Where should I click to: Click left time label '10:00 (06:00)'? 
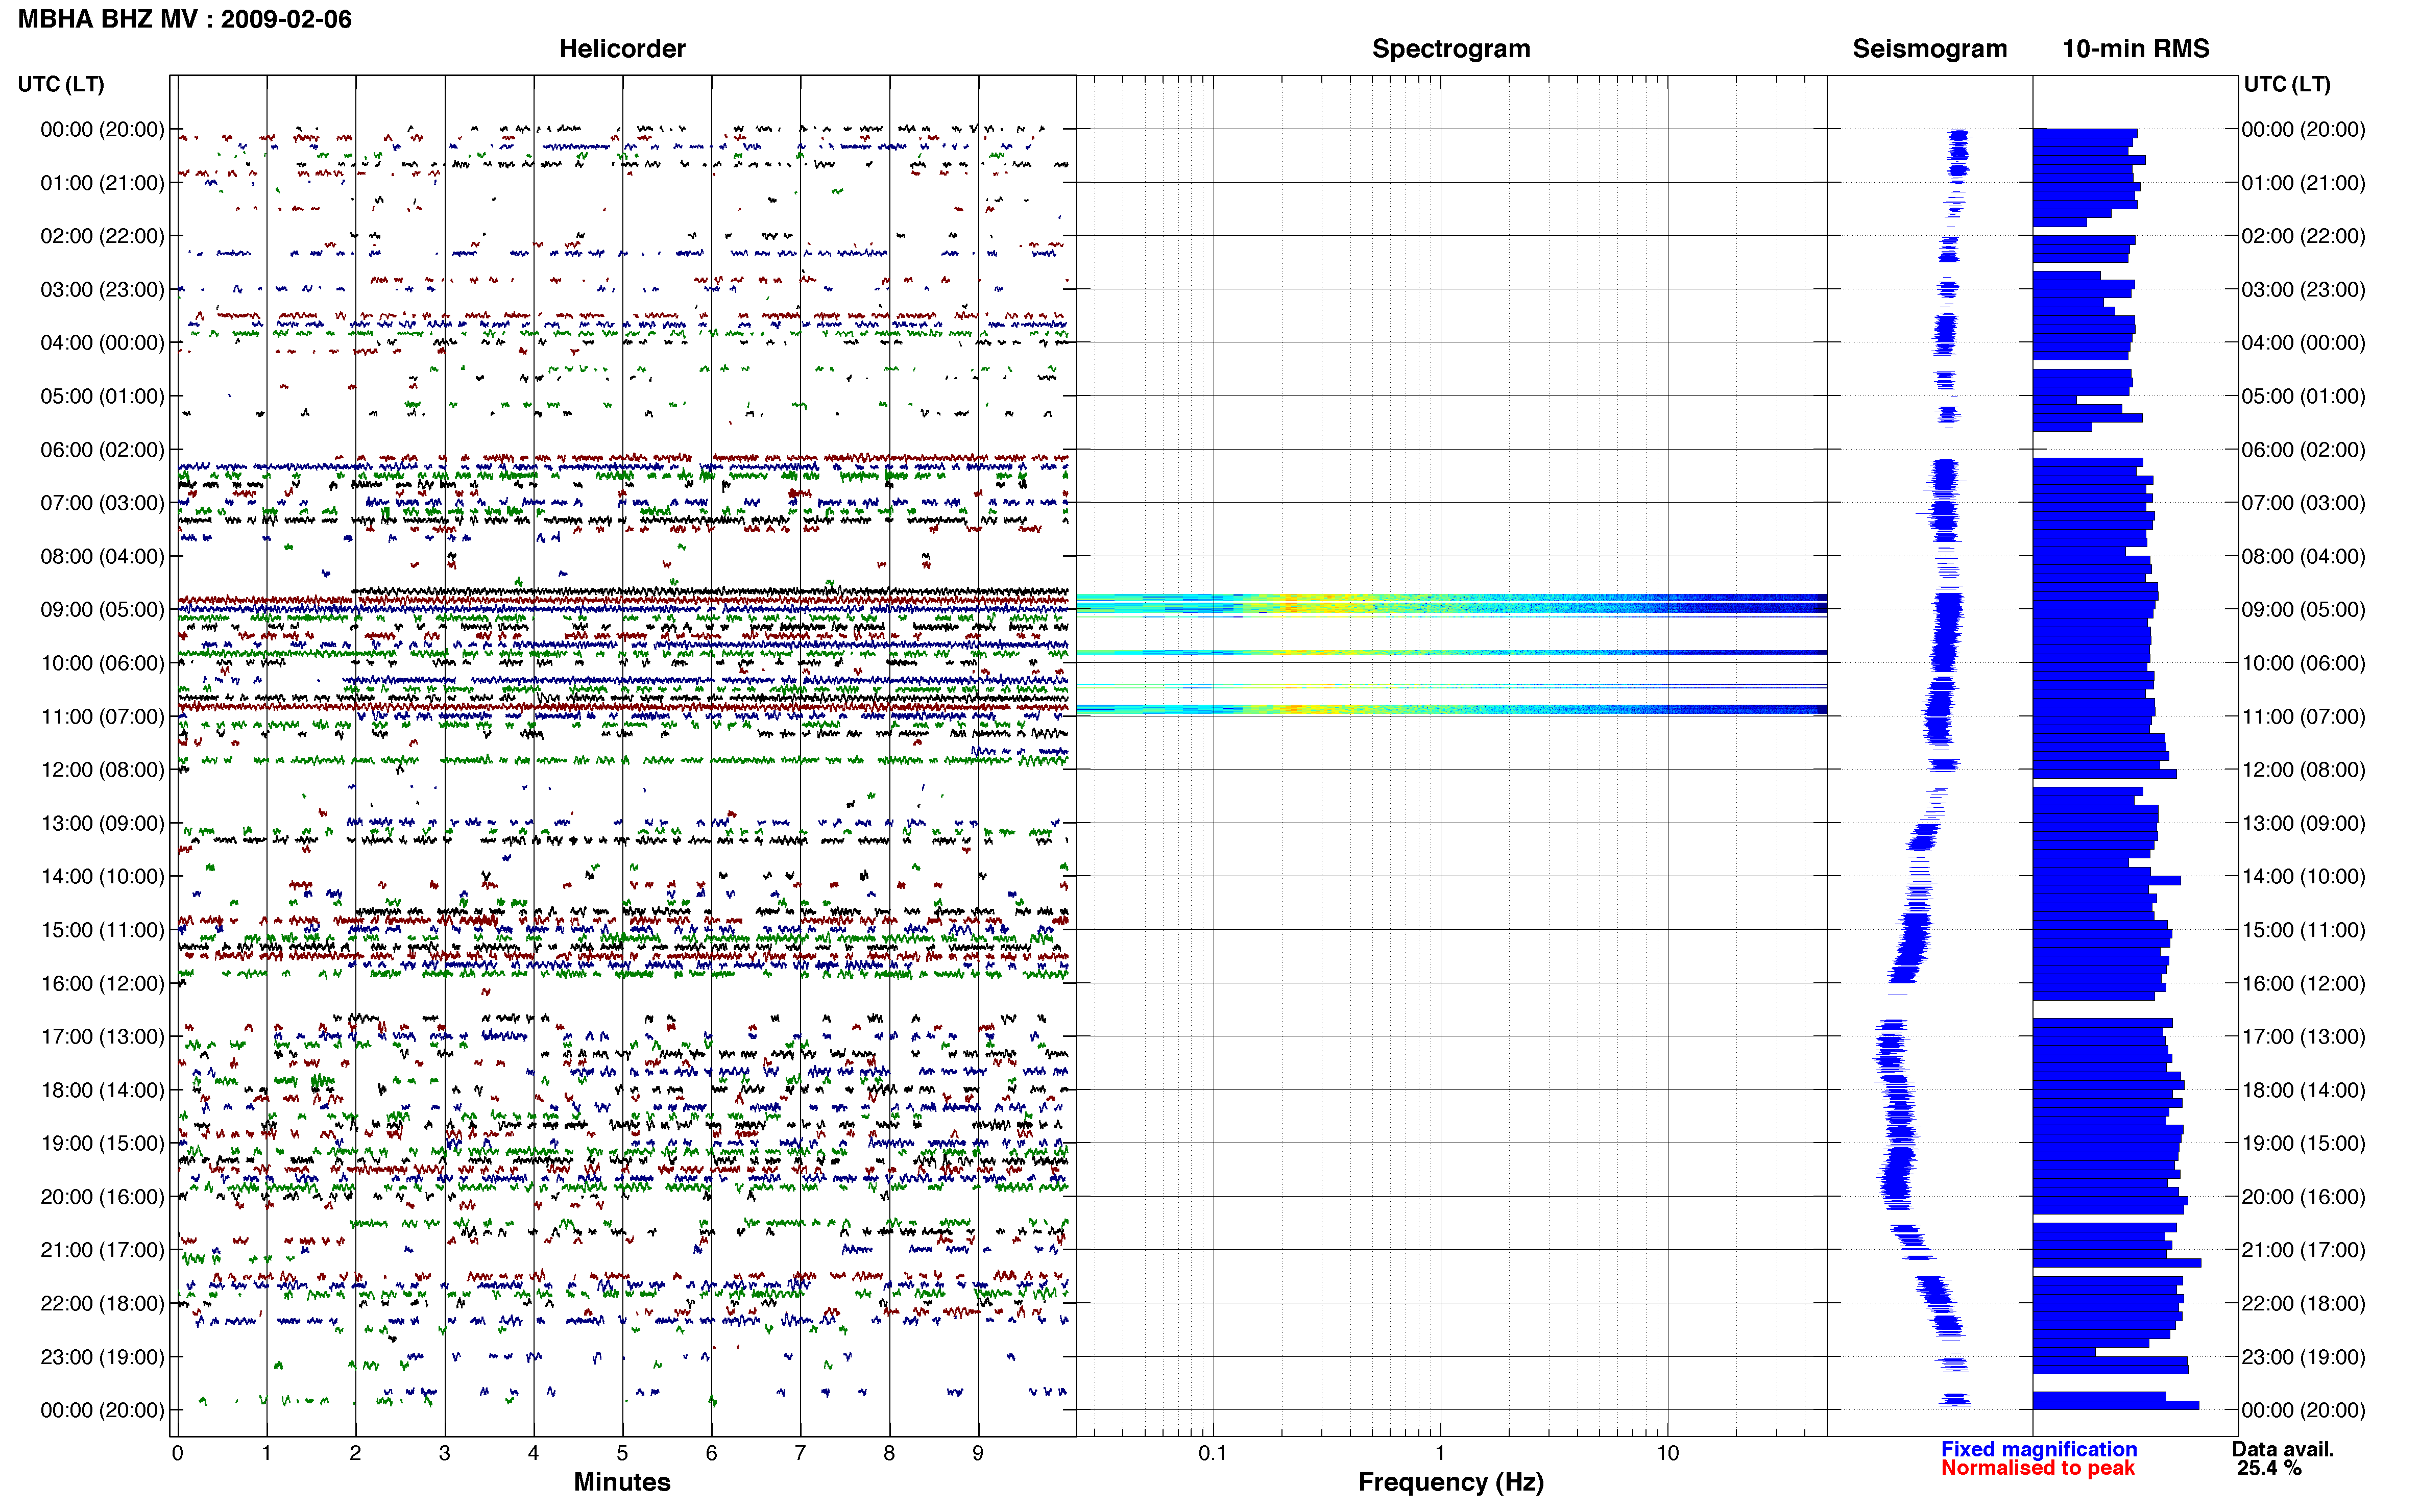102,663
